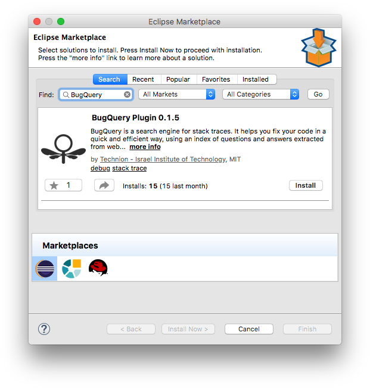The width and height of the screenshot is (370, 388).
Task: Favorite BugQuery Plugin with star button
Action: (x=63, y=185)
